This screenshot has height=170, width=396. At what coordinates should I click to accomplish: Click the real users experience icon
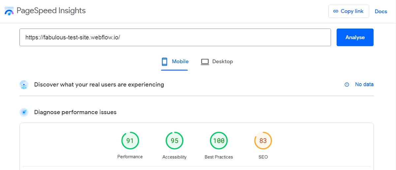(x=24, y=85)
